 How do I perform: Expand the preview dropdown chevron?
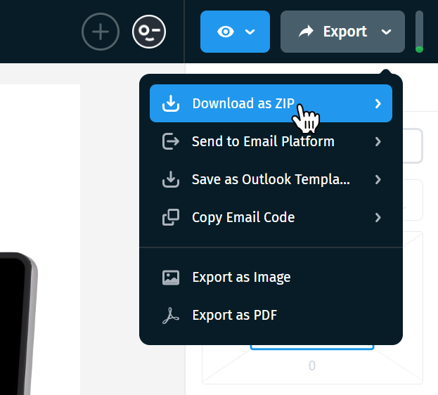coord(250,32)
